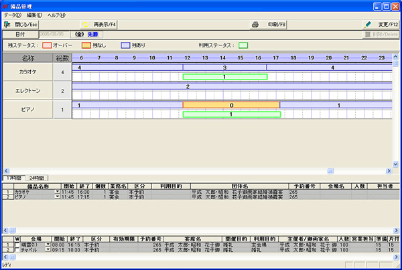Click the pencil icon for 変更/F12

click(367, 24)
